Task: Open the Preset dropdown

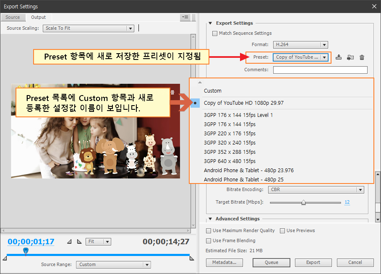Action: (x=300, y=57)
